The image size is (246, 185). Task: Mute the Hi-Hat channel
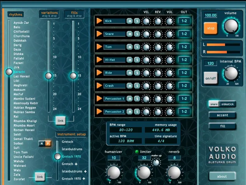(130, 60)
